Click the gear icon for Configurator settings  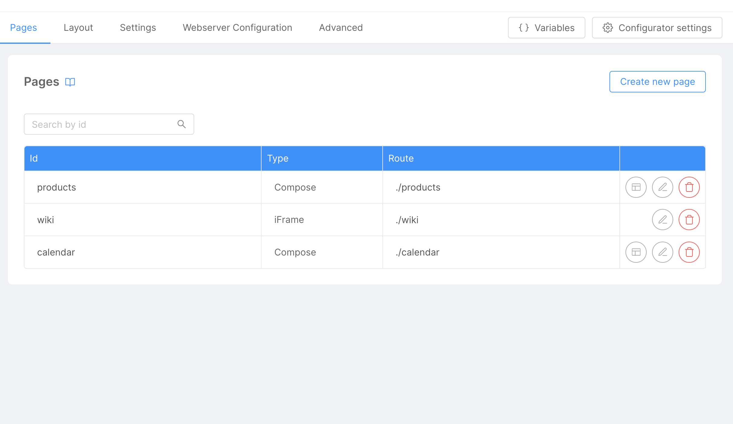(x=607, y=27)
